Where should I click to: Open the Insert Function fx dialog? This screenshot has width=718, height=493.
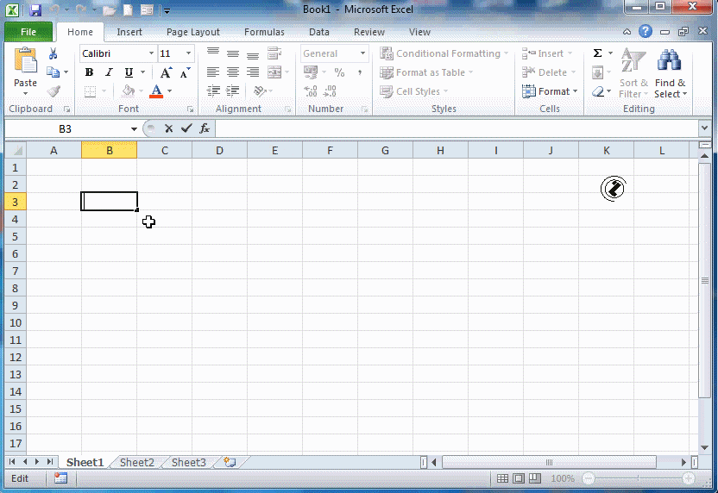205,128
